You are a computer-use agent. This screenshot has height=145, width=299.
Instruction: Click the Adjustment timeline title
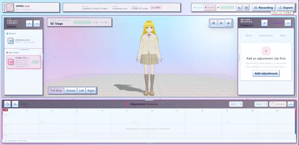pyautogui.click(x=144, y=104)
